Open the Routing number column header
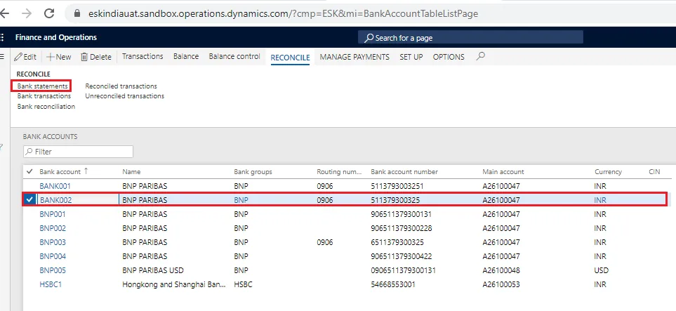 point(339,172)
